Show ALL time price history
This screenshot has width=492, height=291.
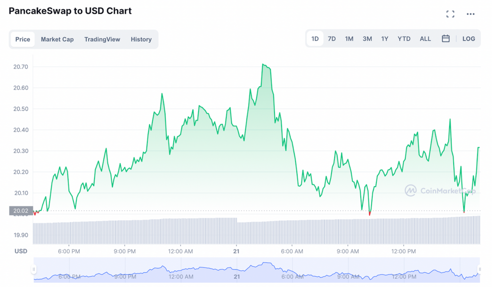425,39
